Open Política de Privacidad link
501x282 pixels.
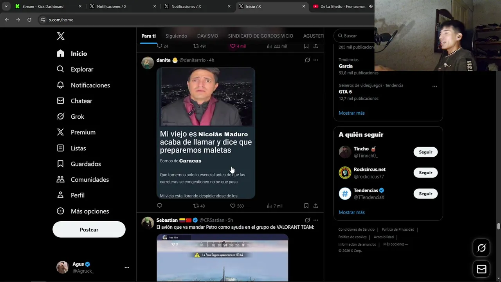pyautogui.click(x=398, y=230)
